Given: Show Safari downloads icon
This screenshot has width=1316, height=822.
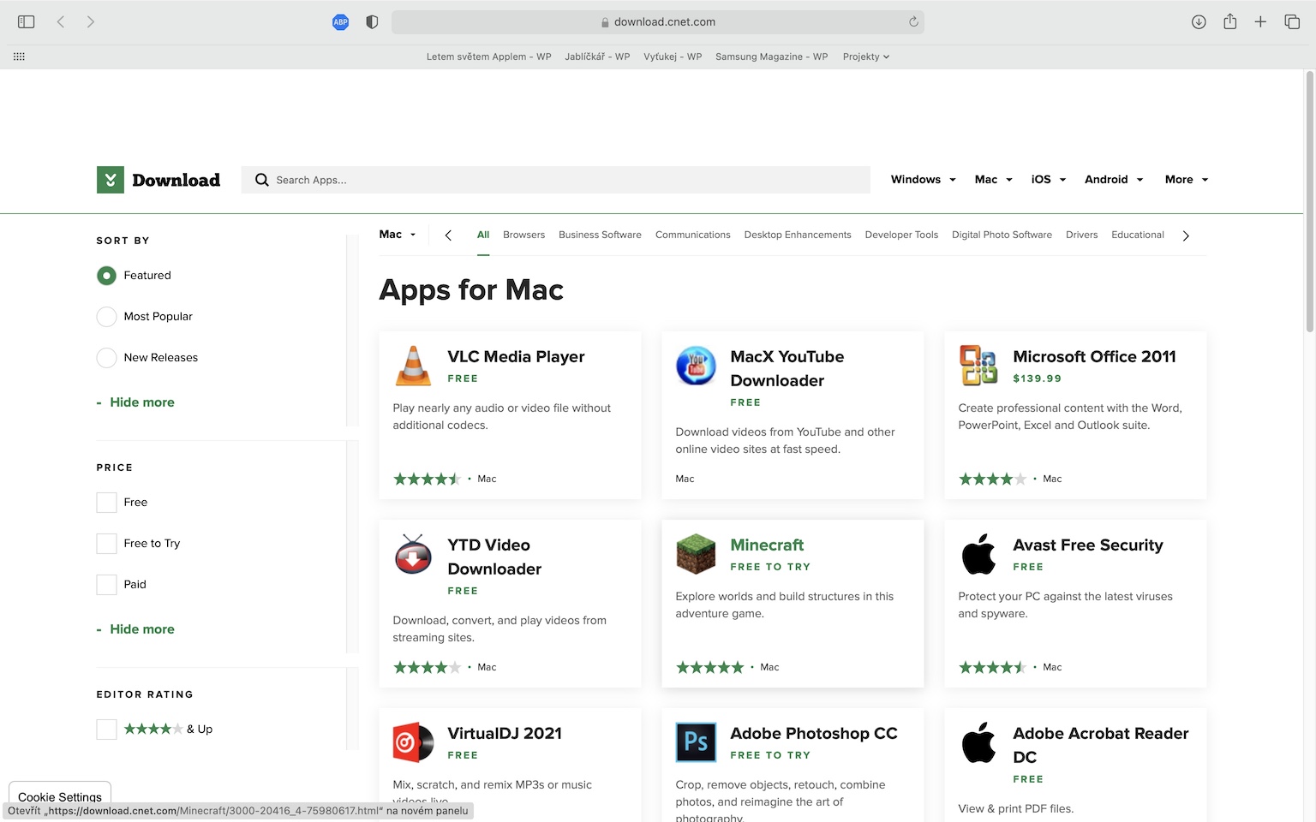Looking at the screenshot, I should (x=1199, y=22).
